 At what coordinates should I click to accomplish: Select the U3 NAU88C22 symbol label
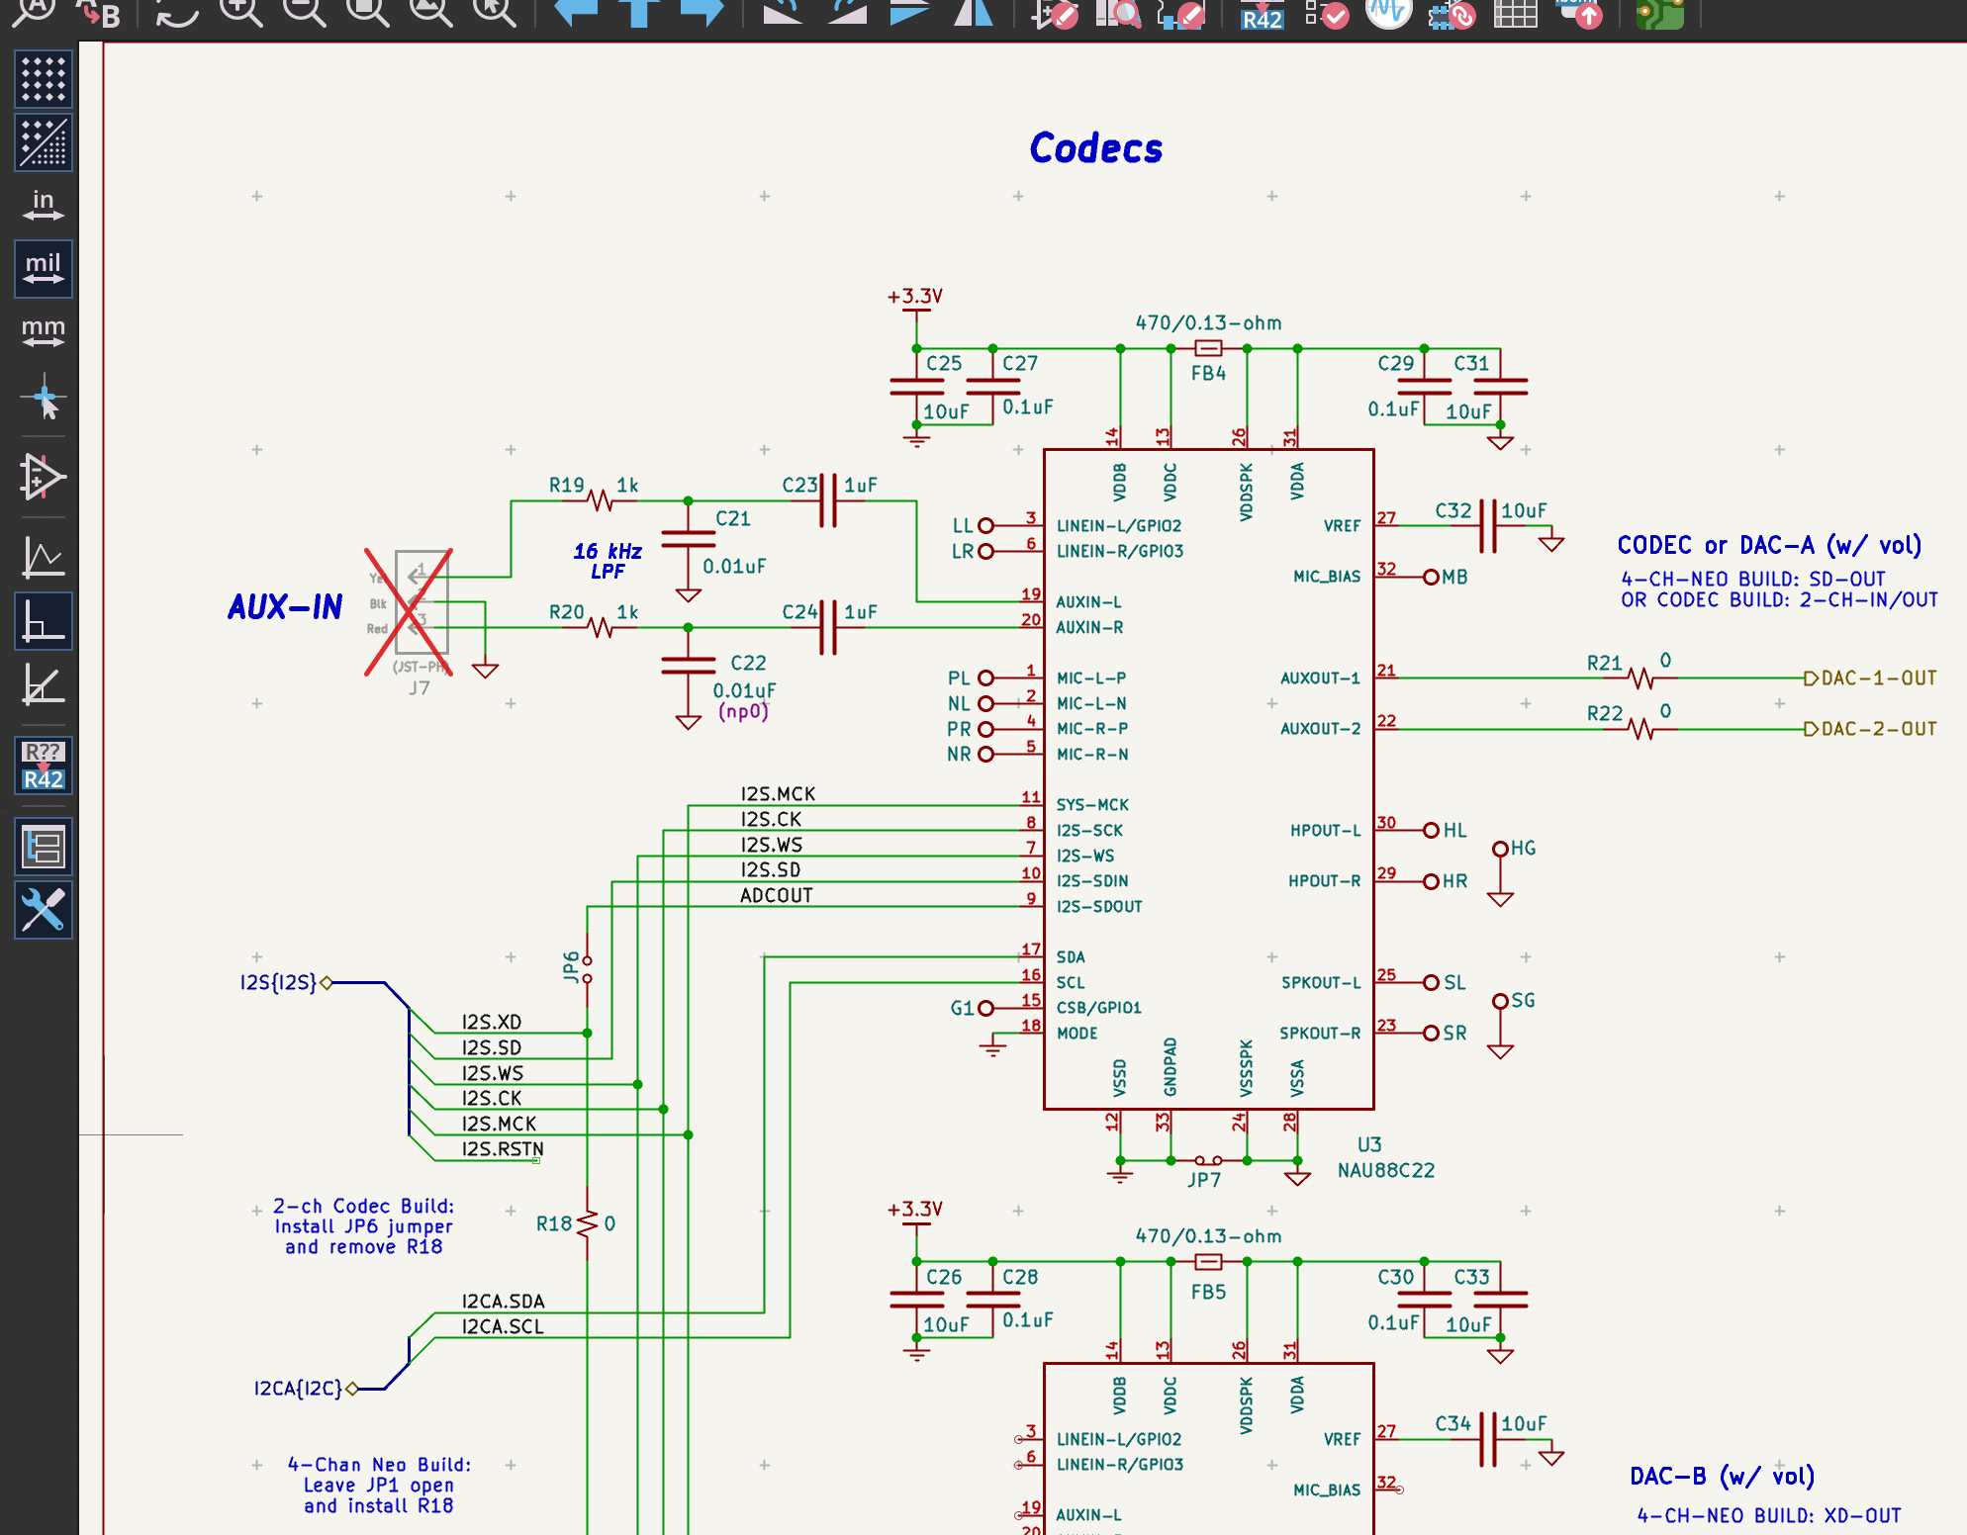click(1385, 1157)
